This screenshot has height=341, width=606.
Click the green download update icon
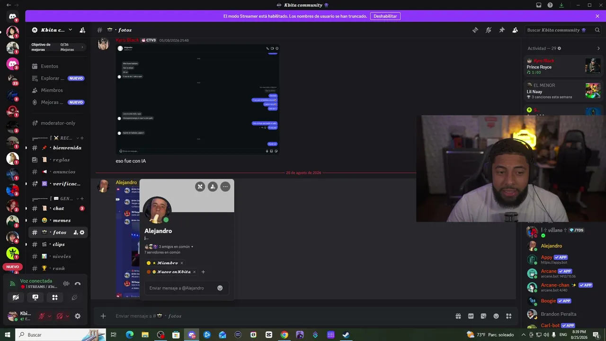click(x=561, y=5)
